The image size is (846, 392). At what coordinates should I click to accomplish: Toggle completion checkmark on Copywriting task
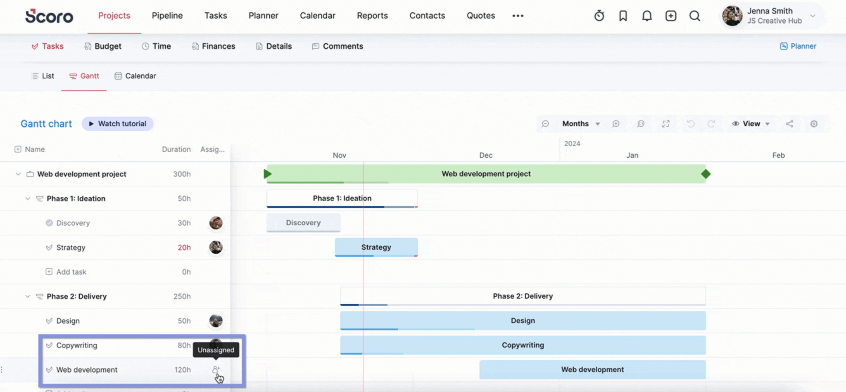[x=49, y=345]
